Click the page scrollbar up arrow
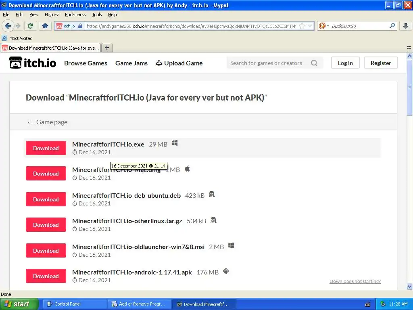The width and height of the screenshot is (413, 310). [x=409, y=56]
